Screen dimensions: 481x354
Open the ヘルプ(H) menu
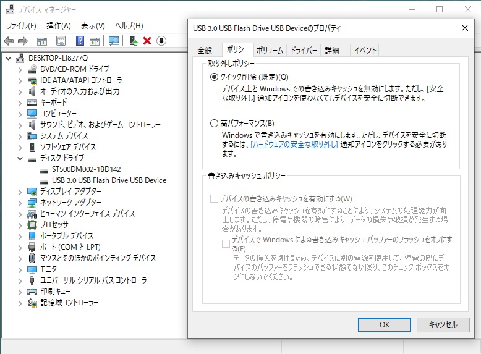129,26
